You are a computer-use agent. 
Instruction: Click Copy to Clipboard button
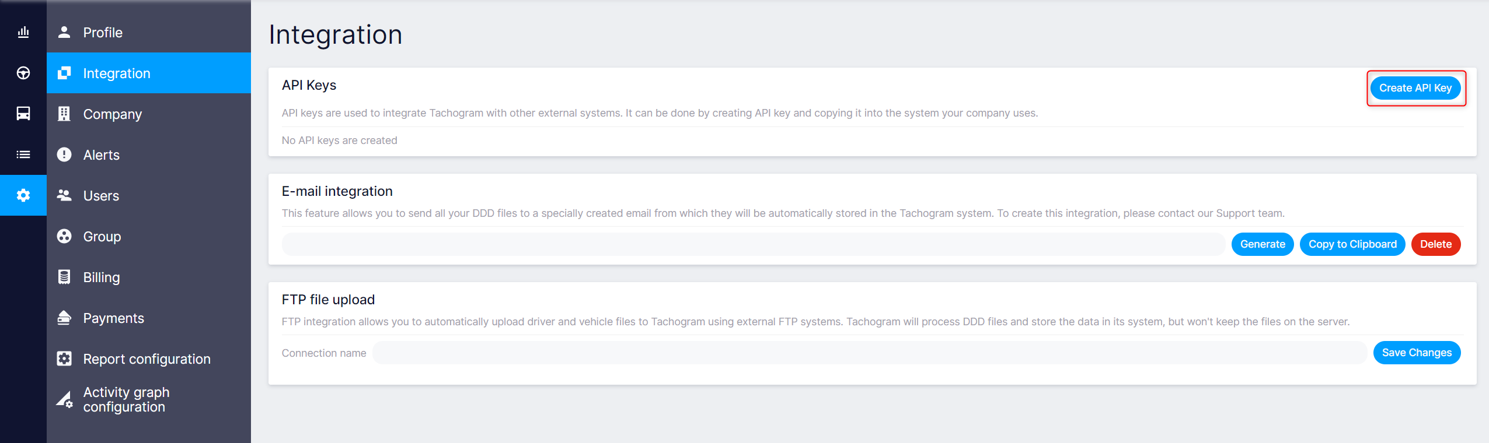1352,244
